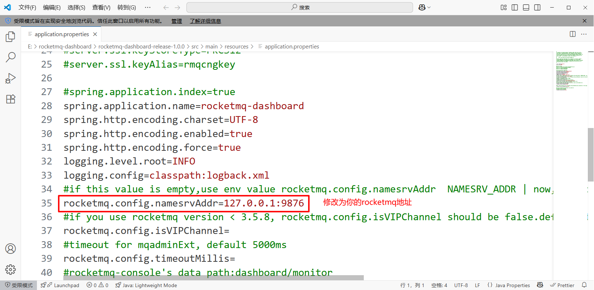The height and width of the screenshot is (290, 594).
Task: Click the Prettier status item
Action: pos(562,285)
